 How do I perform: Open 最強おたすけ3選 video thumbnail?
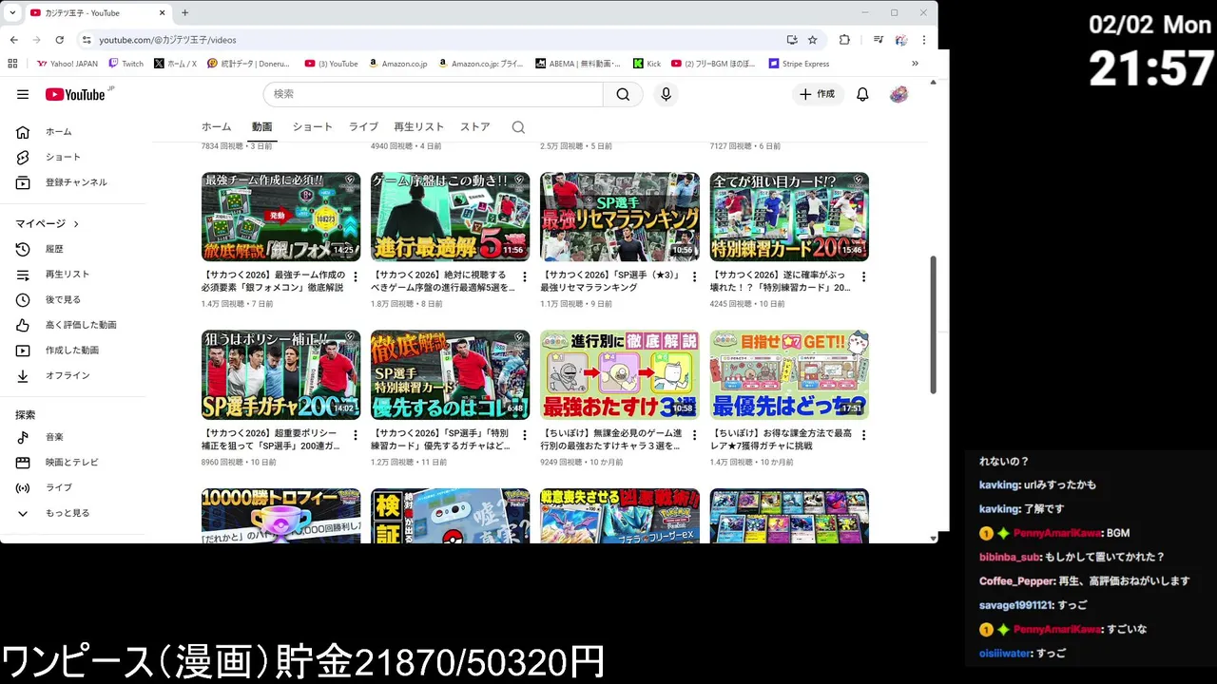point(620,374)
